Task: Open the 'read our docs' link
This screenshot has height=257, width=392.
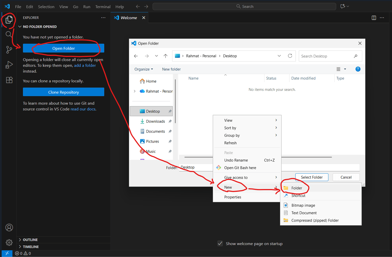Action: [x=83, y=109]
